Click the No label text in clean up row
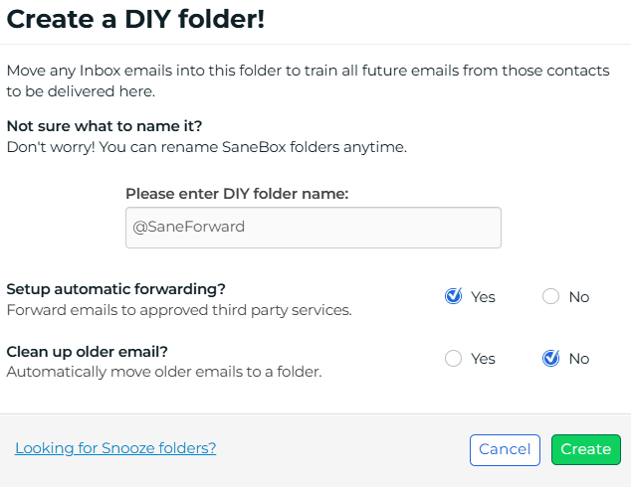 [x=579, y=359]
